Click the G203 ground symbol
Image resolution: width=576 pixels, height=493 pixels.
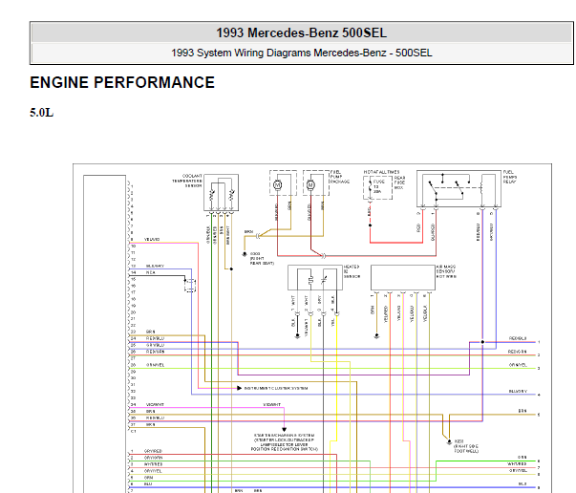(449, 442)
